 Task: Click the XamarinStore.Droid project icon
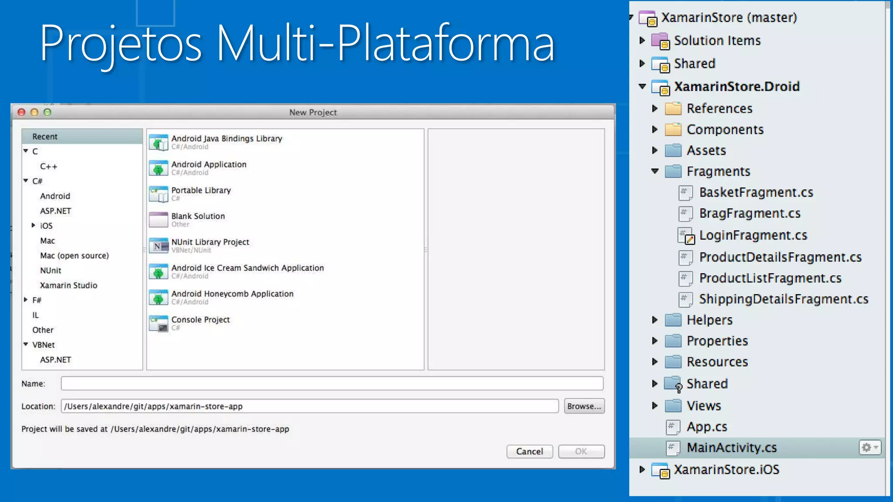[660, 87]
